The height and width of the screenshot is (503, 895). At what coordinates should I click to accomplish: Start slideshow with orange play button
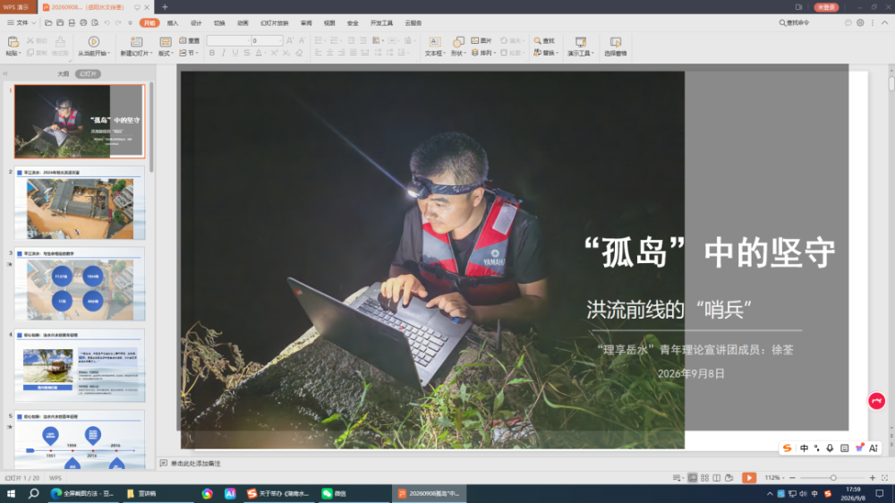pos(749,478)
